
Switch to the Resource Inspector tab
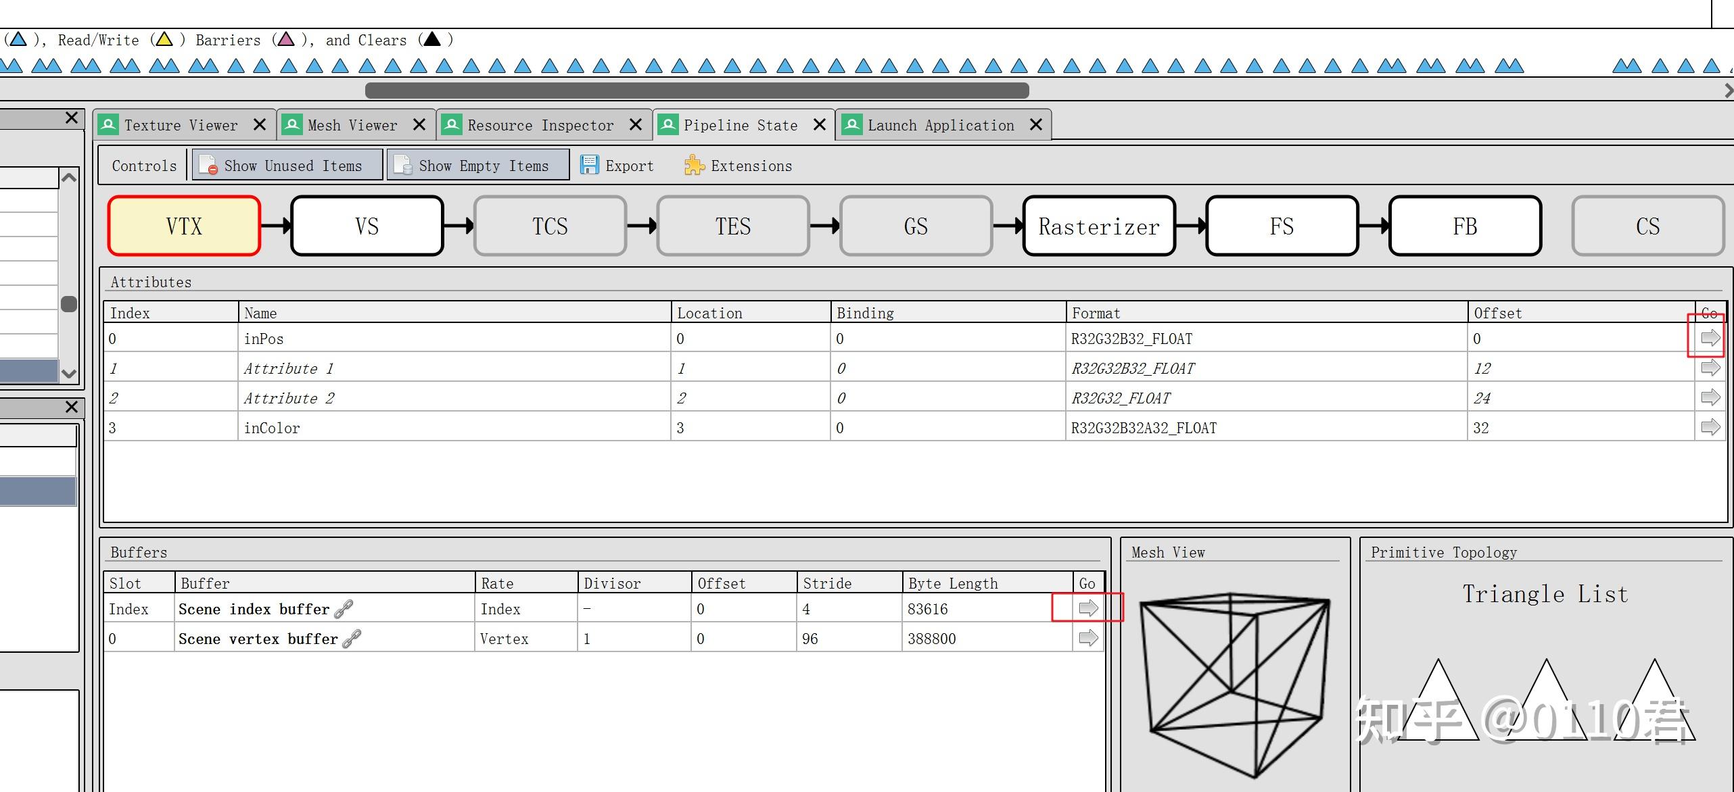[x=540, y=126]
